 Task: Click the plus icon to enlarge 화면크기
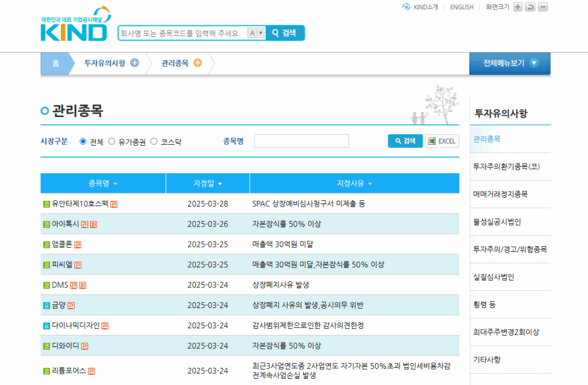tap(518, 7)
